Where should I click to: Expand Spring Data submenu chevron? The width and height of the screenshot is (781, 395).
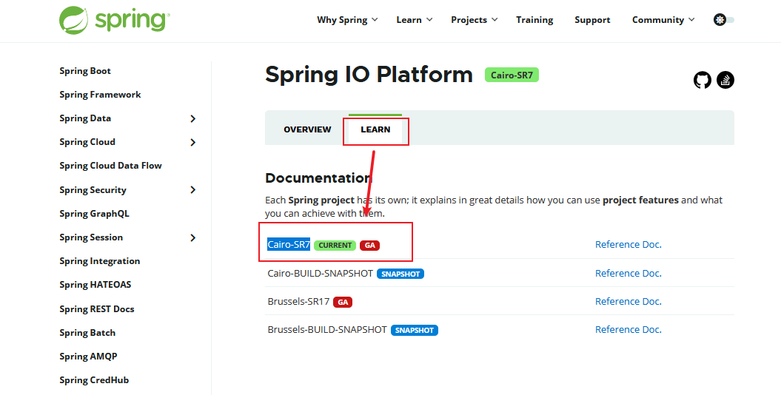click(x=193, y=118)
